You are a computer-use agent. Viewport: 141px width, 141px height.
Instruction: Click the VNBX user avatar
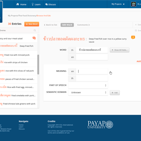coord(133,4)
